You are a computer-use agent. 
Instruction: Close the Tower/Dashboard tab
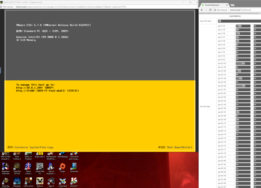(227, 5)
